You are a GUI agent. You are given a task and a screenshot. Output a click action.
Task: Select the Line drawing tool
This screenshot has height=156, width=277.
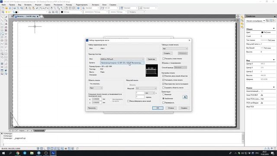[2, 17]
